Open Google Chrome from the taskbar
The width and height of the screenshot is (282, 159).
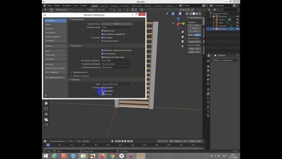[x=112, y=156]
